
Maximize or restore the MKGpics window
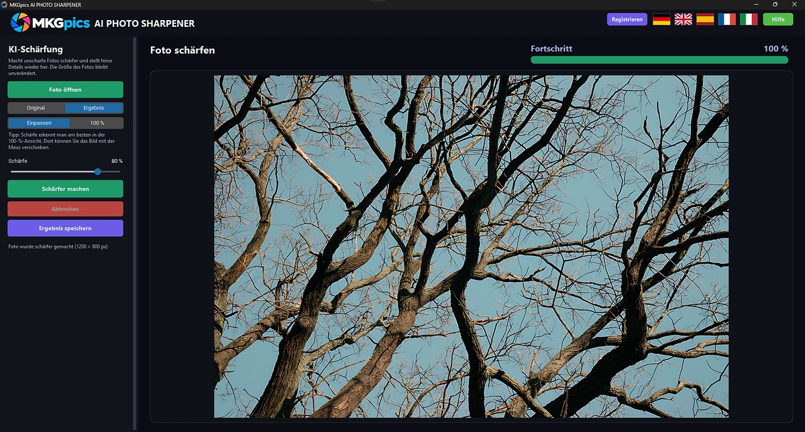[775, 5]
